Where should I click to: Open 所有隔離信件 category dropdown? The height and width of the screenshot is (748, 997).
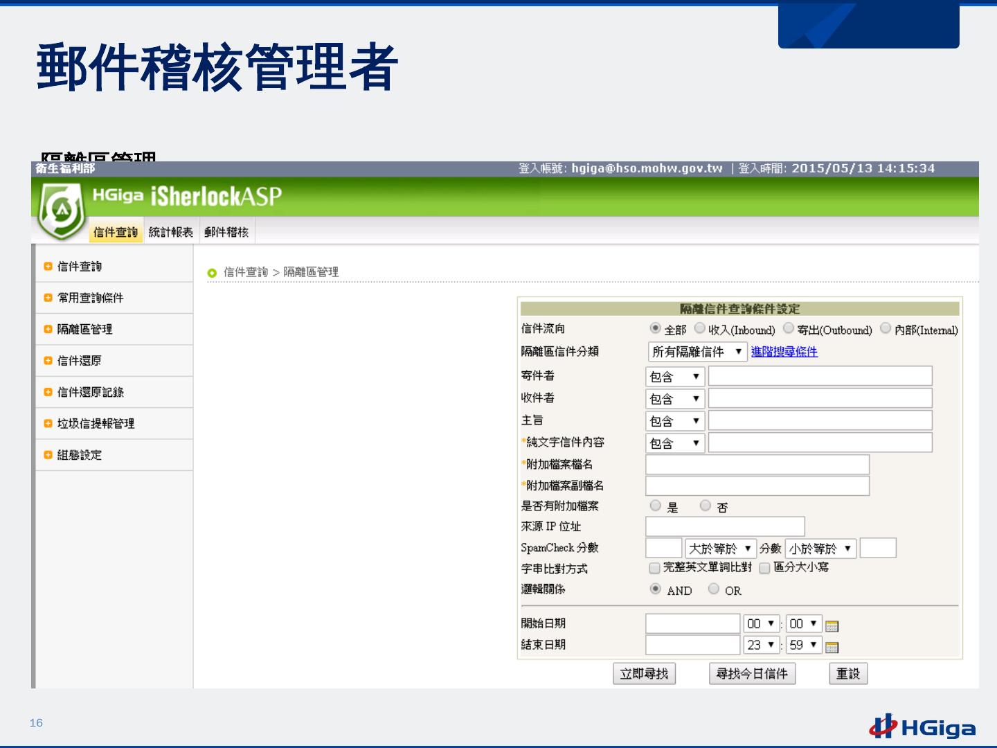(698, 352)
